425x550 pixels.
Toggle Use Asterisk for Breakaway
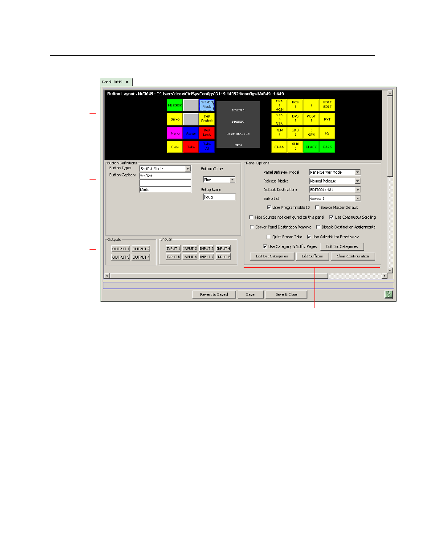point(309,237)
